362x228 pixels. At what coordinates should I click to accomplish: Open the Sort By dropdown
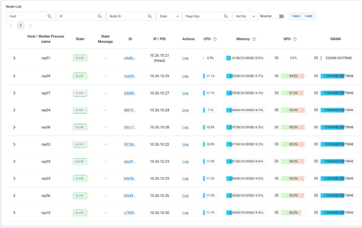tap(245, 16)
